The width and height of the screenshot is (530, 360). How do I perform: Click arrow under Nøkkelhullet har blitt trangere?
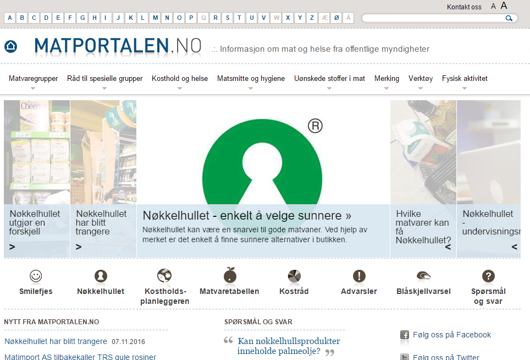tap(79, 247)
